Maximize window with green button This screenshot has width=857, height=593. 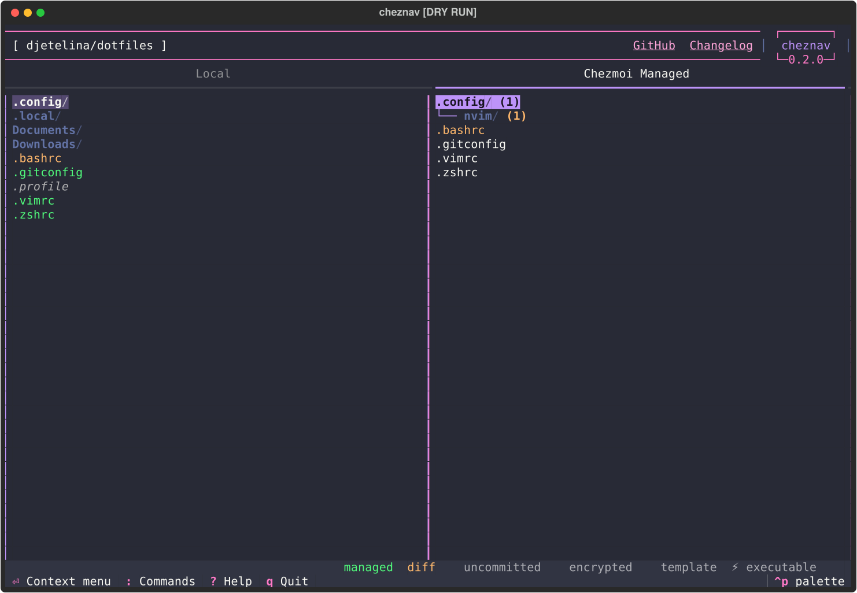pos(40,13)
